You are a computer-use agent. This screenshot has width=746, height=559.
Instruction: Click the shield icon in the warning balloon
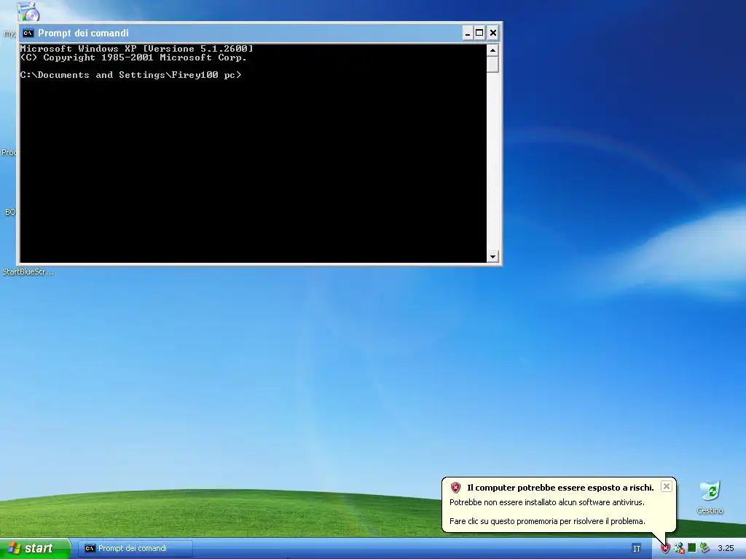pyautogui.click(x=455, y=488)
